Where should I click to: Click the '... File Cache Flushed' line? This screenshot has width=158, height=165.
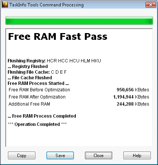pos(30,78)
